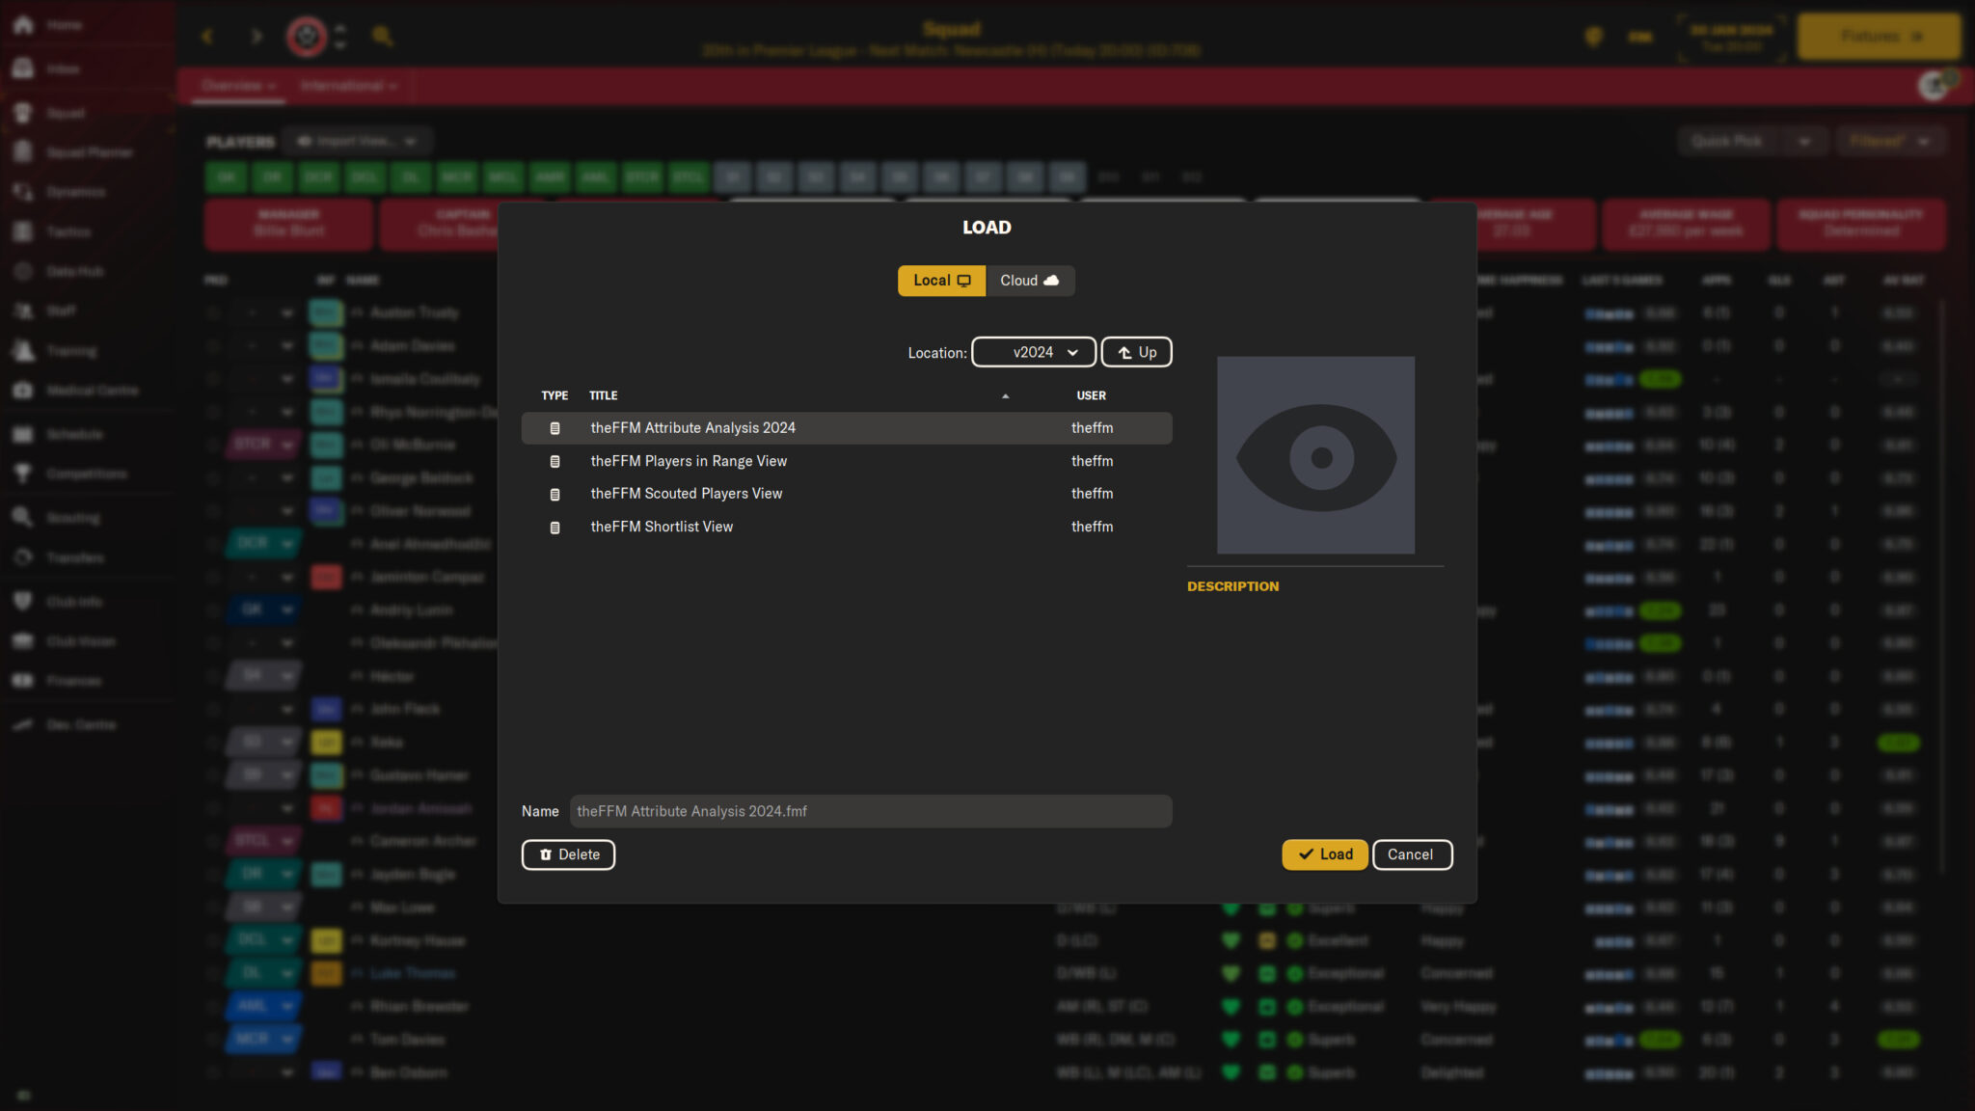This screenshot has height=1111, width=1975.
Task: Click inside the Name input field
Action: [868, 811]
